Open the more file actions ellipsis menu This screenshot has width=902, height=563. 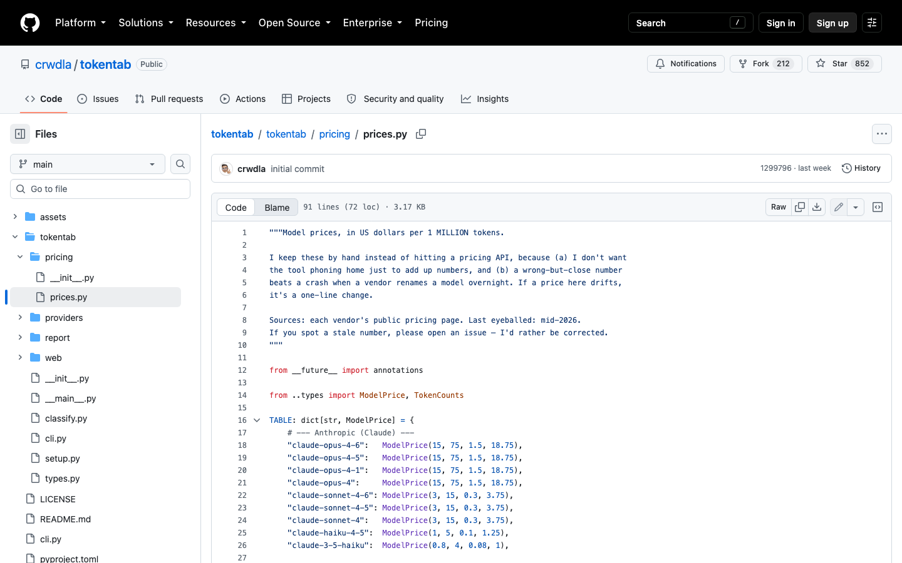pos(882,134)
